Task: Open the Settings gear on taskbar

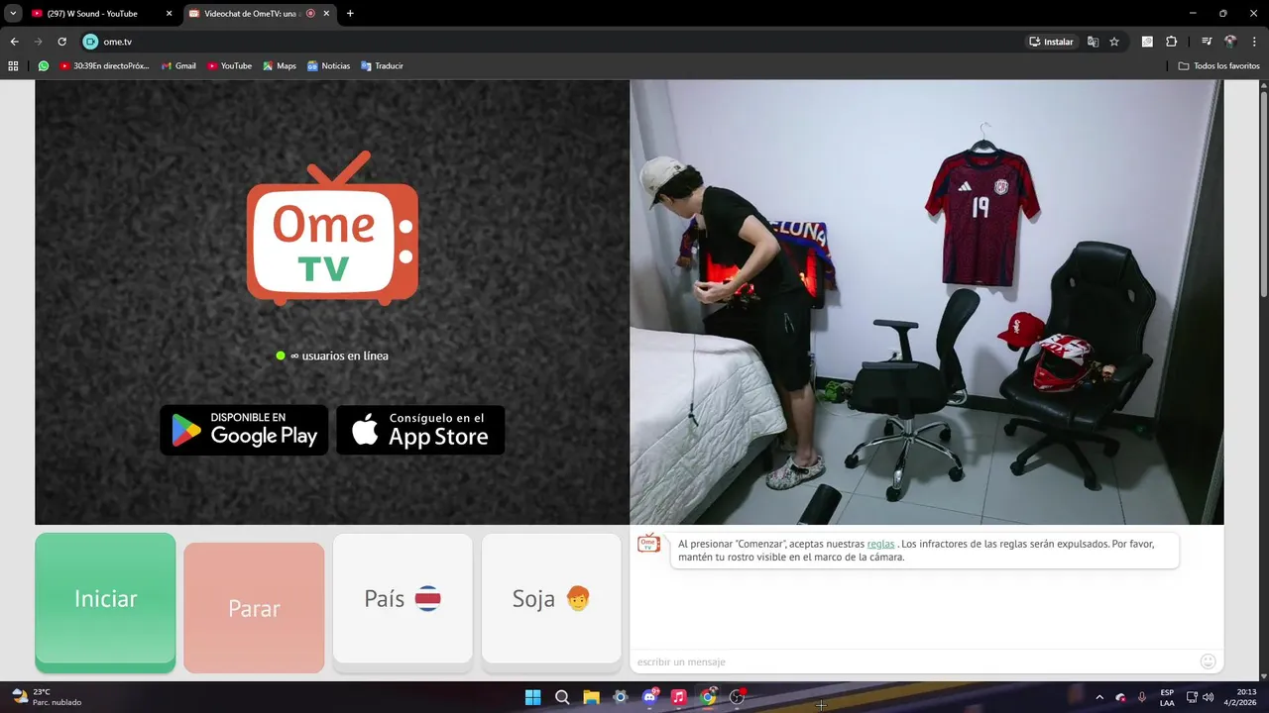Action: click(621, 697)
